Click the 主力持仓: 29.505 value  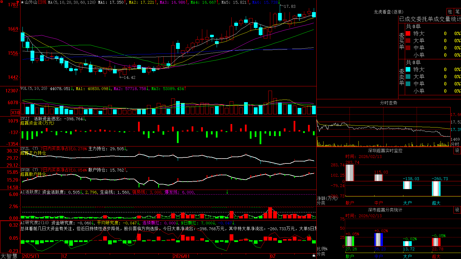(x=106, y=149)
